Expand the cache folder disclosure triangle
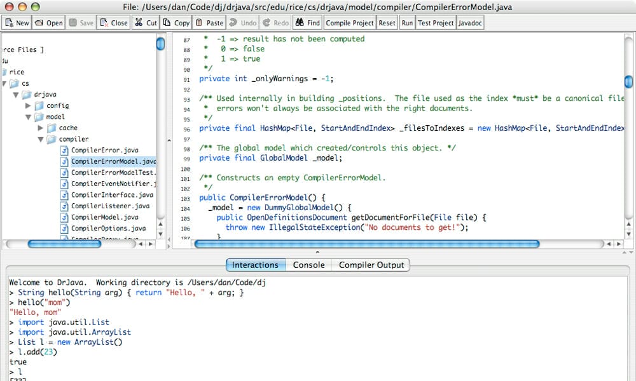636x381 pixels. click(x=40, y=128)
